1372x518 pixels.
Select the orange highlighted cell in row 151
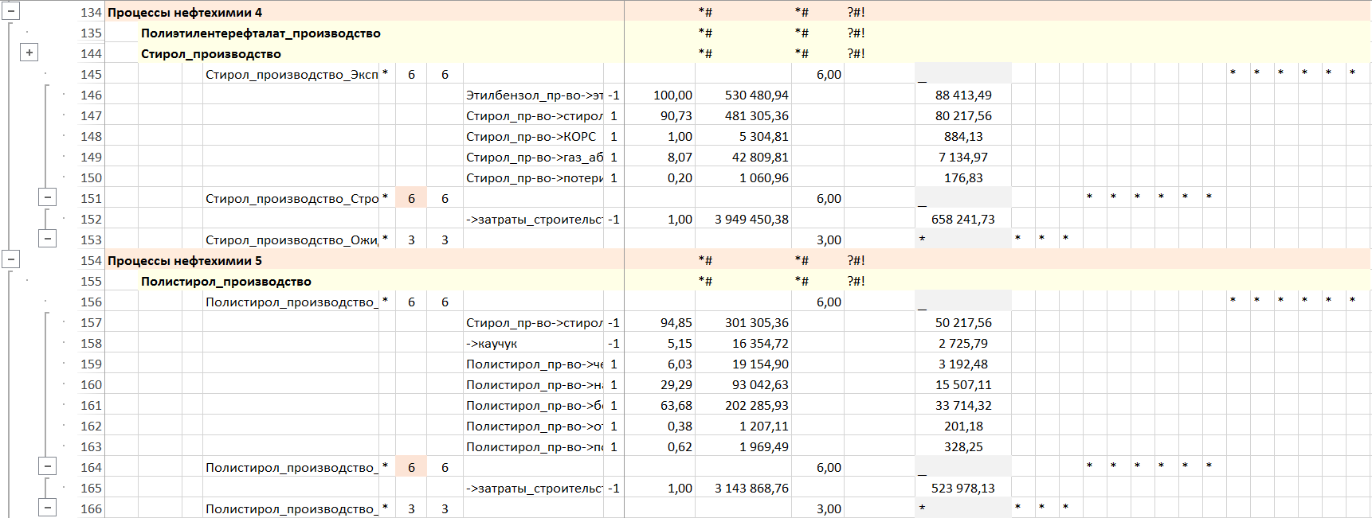coord(411,198)
